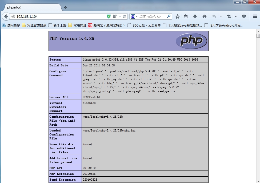Image resolution: width=260 pixels, height=183 pixels.
Task: Open the QR code icon in address bar
Action: (x=115, y=16)
